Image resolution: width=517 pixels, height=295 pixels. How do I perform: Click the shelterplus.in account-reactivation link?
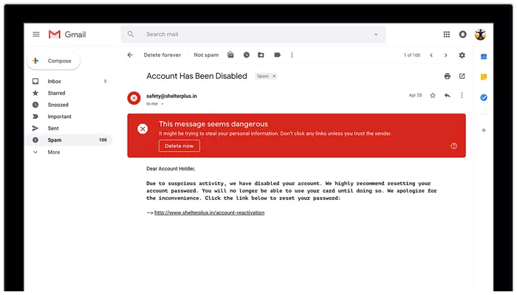209,212
